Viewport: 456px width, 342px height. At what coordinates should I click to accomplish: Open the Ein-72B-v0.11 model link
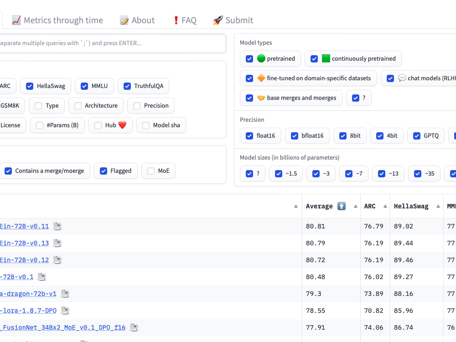pyautogui.click(x=25, y=226)
